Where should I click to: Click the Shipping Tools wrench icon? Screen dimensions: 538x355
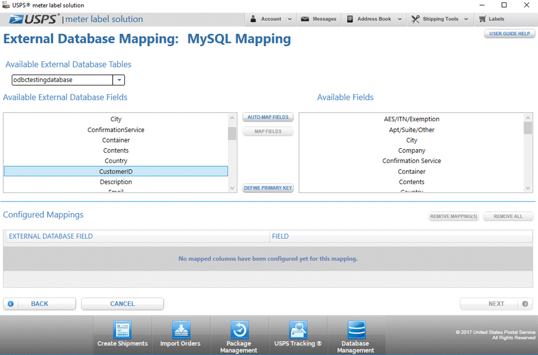(x=415, y=19)
